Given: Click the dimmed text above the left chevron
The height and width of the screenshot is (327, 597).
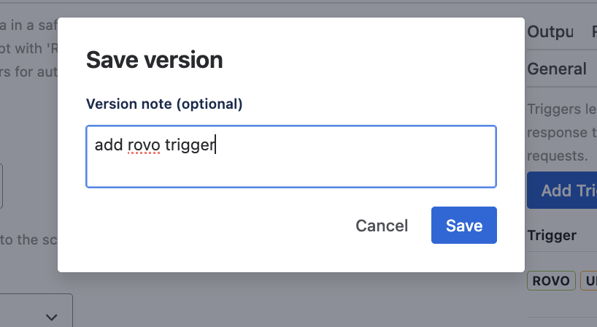Looking at the screenshot, I should 28,239.
